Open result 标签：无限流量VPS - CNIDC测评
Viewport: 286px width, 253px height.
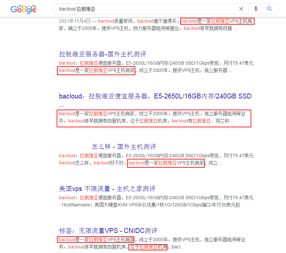pyautogui.click(x=108, y=231)
